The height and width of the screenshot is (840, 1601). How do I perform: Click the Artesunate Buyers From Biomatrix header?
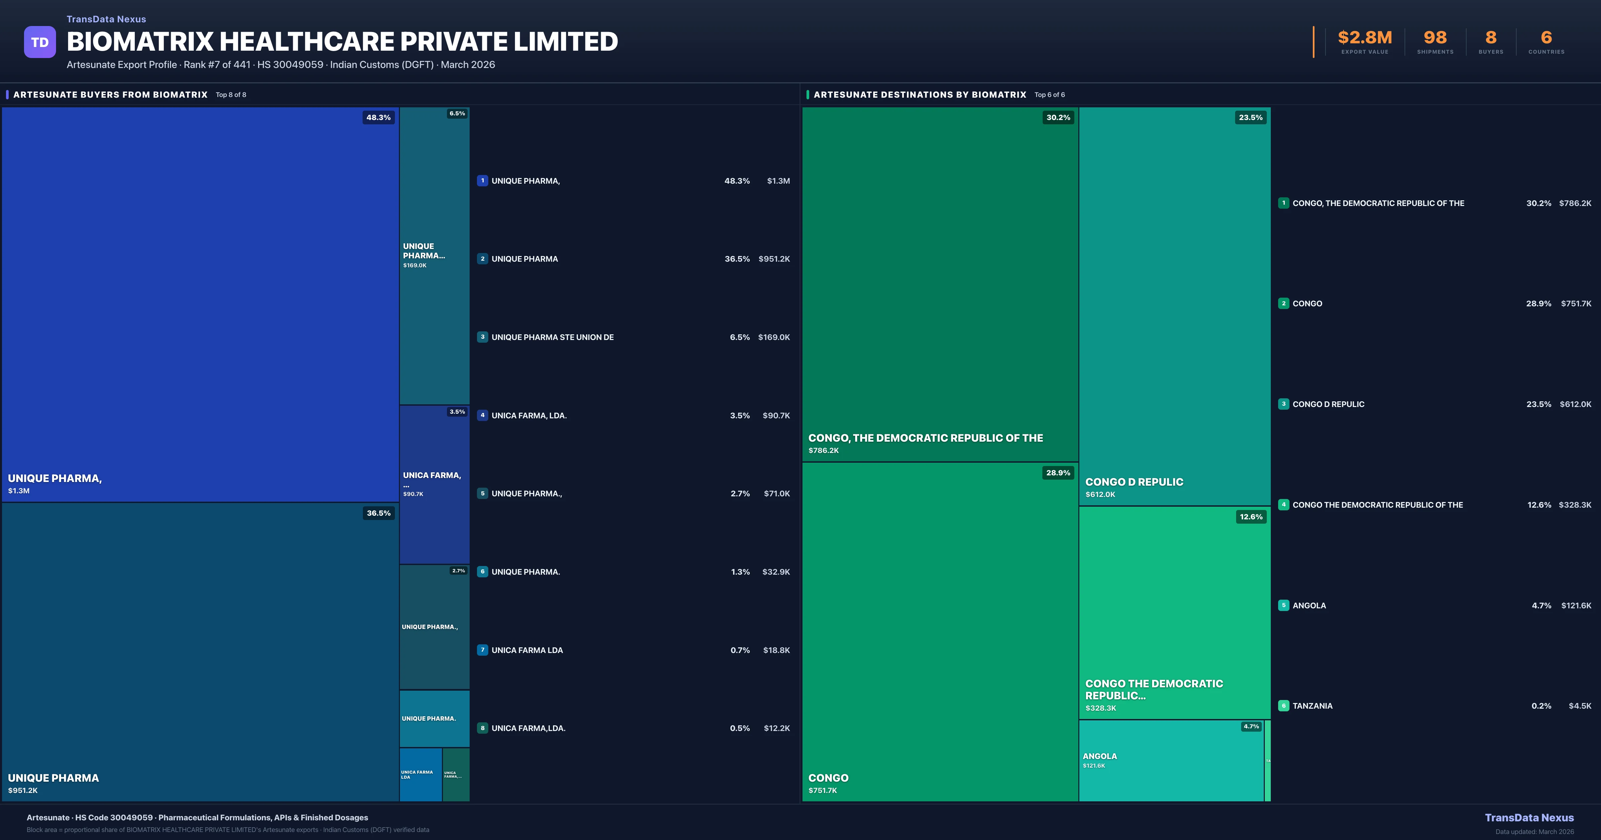click(x=111, y=94)
